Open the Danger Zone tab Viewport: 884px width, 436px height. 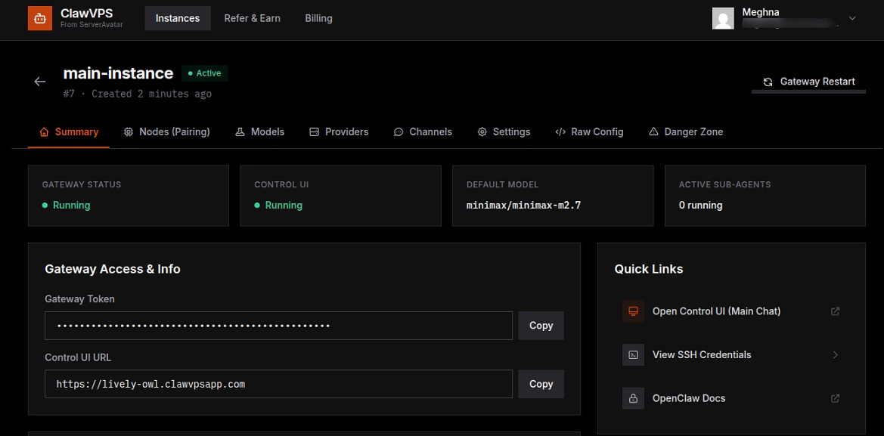(686, 131)
